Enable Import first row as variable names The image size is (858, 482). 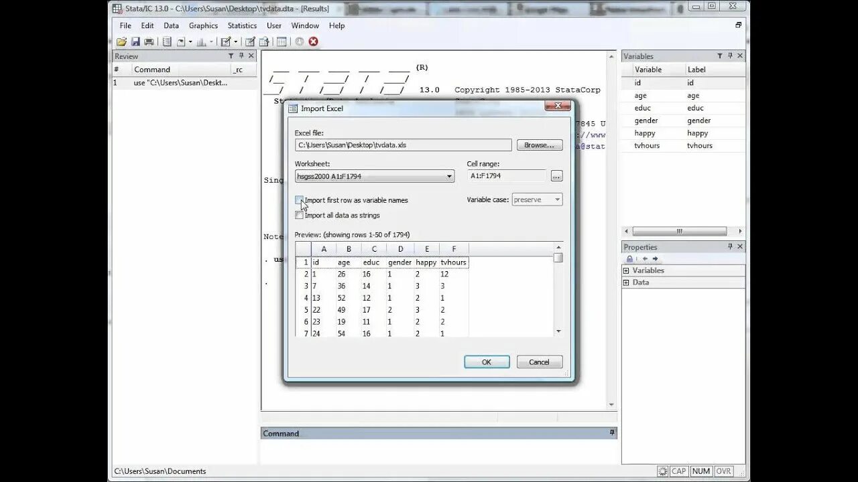tap(299, 200)
